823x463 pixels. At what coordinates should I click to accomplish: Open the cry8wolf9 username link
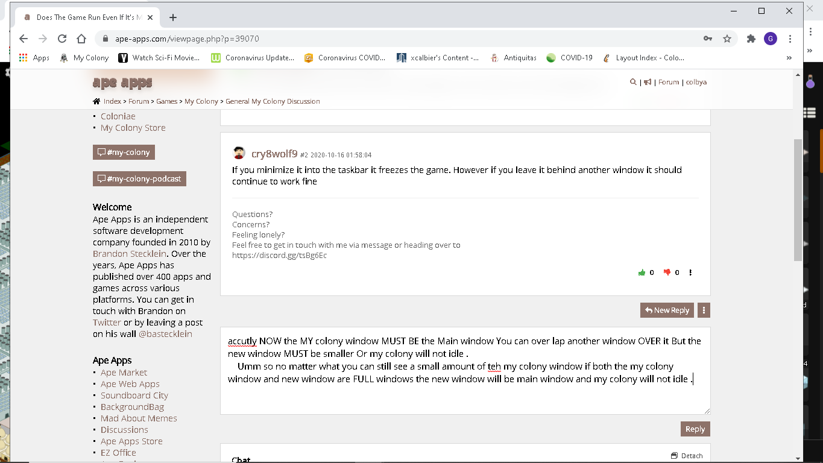[274, 154]
